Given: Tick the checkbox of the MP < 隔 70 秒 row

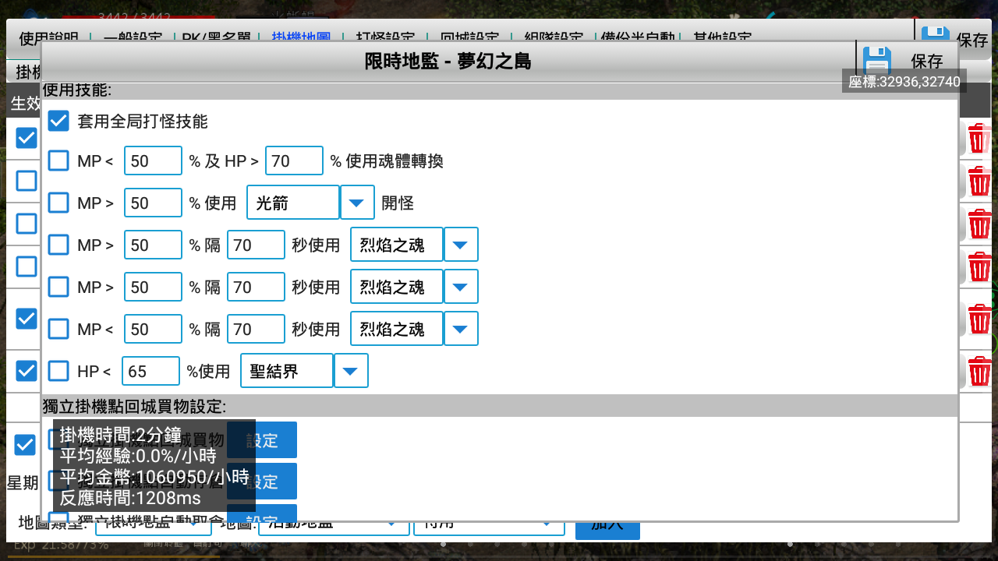Looking at the screenshot, I should coord(58,329).
